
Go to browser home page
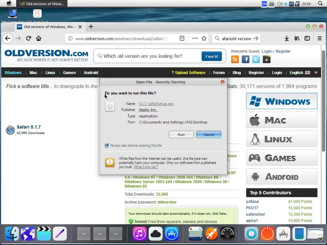pyautogui.click(x=39, y=38)
